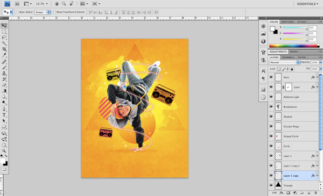The width and height of the screenshot is (323, 196).
Task: Expand the Layer 1 copy 2 effects arrow
Action: click(317, 165)
